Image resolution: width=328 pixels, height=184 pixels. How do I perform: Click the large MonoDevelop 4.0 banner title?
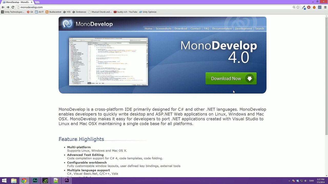(x=219, y=52)
